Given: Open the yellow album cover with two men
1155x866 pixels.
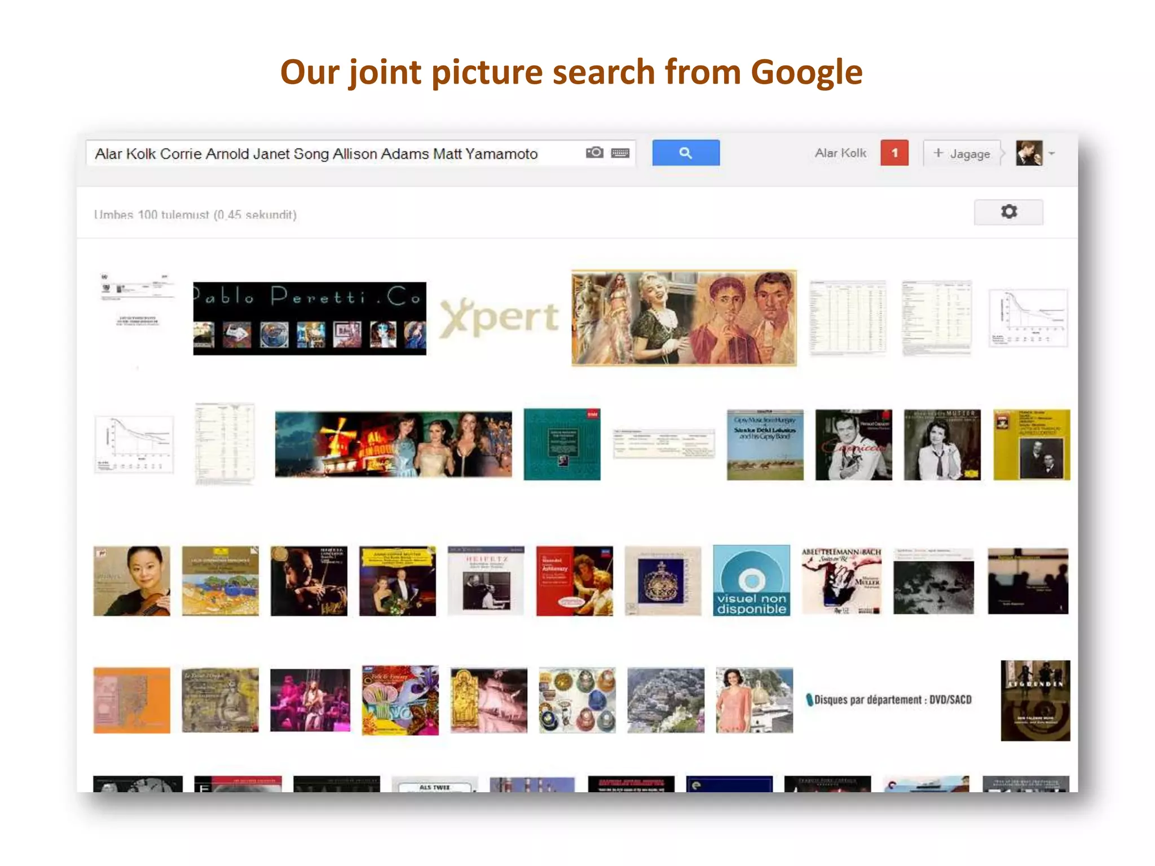Looking at the screenshot, I should click(x=1031, y=445).
